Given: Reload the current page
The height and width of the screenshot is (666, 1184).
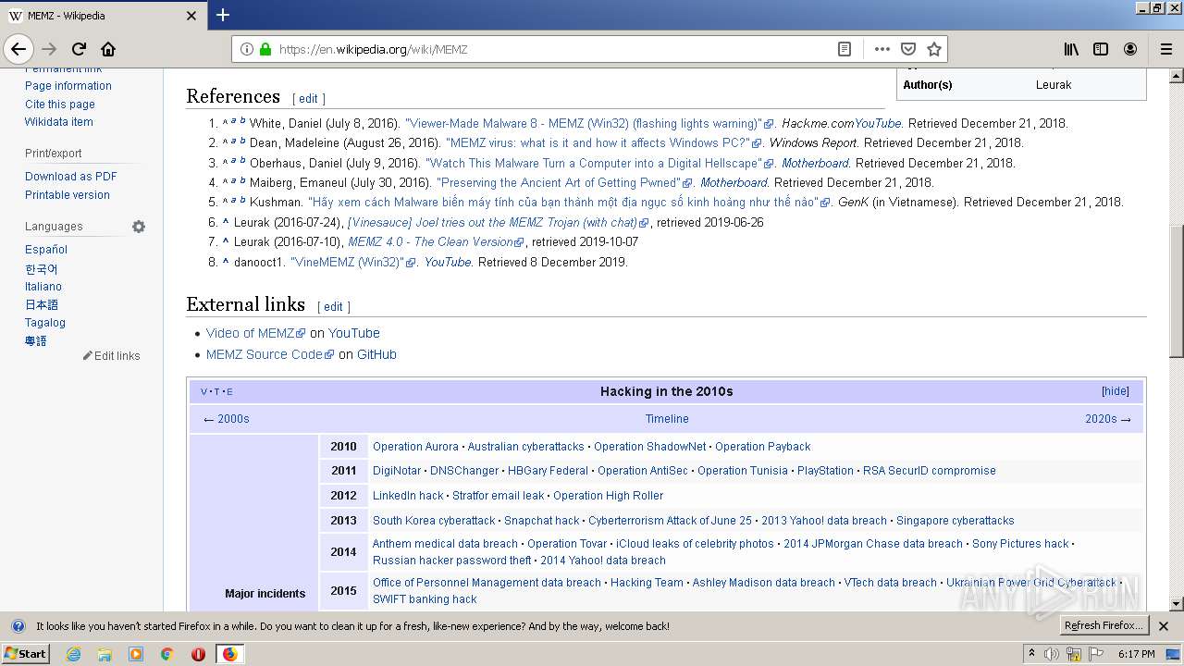Looking at the screenshot, I should point(79,49).
